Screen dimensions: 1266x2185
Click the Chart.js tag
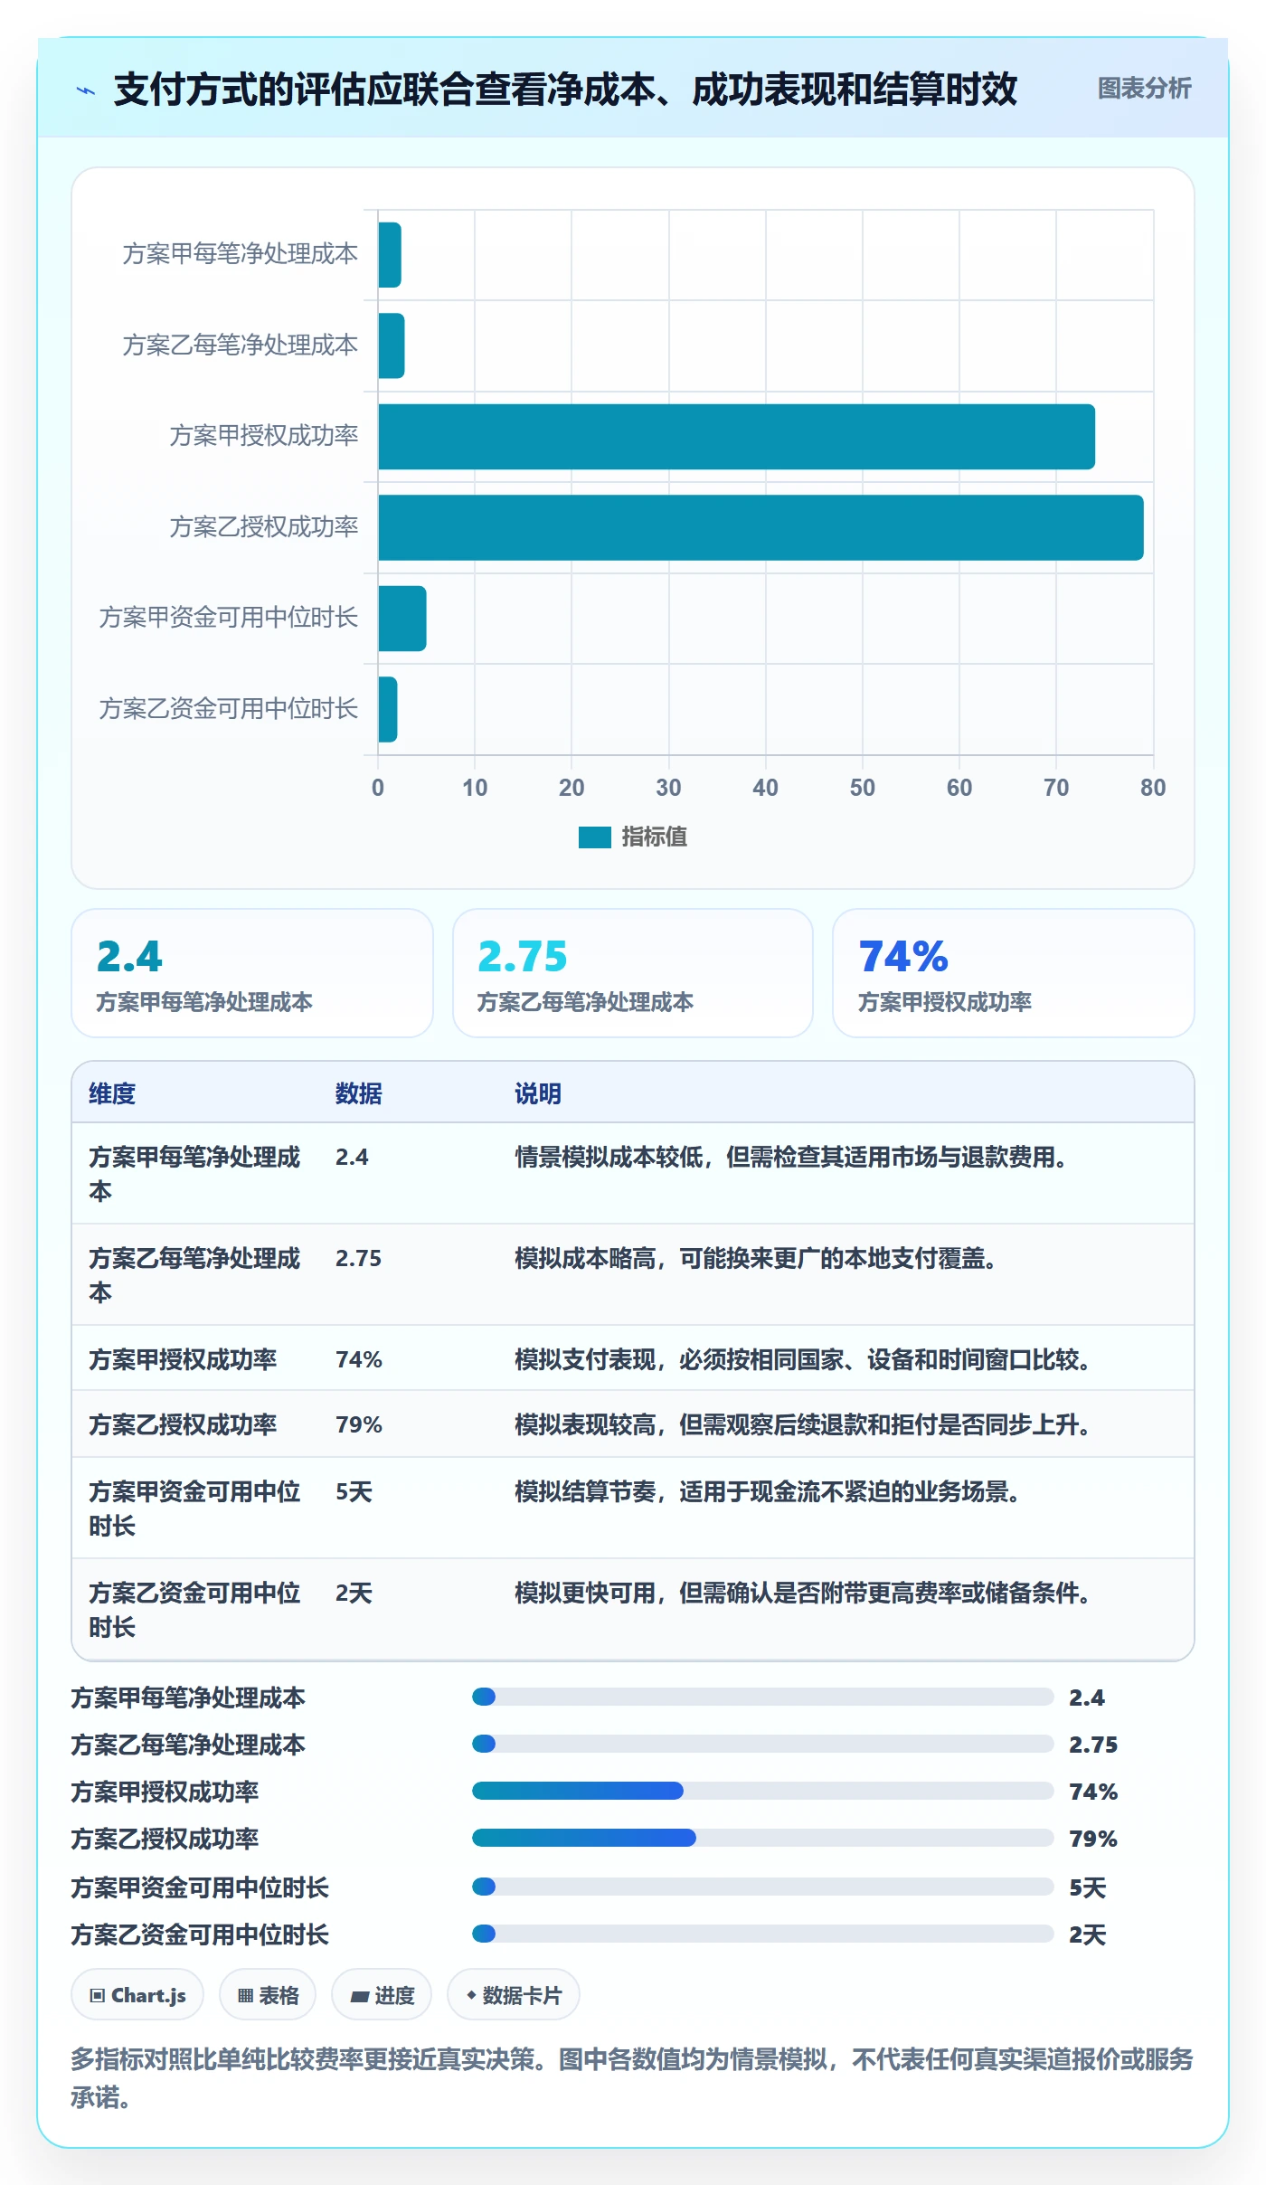click(137, 1994)
